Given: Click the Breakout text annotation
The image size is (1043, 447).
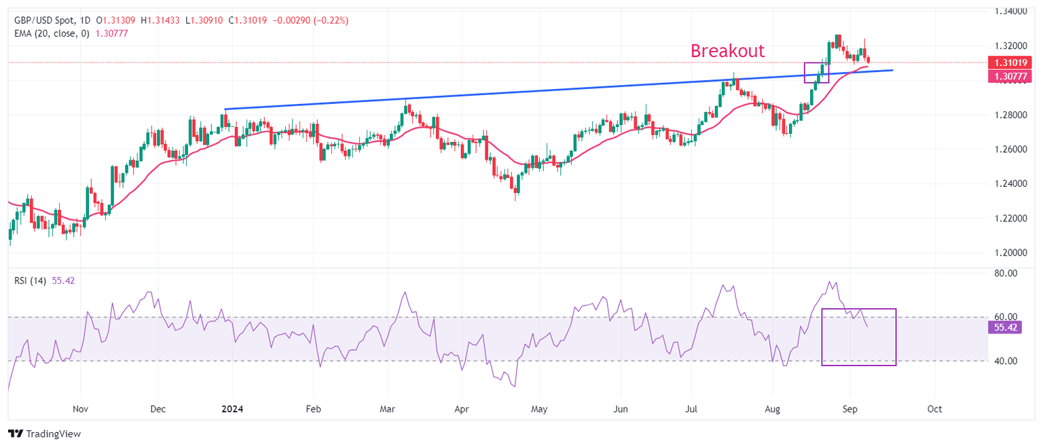Looking at the screenshot, I should click(x=728, y=51).
